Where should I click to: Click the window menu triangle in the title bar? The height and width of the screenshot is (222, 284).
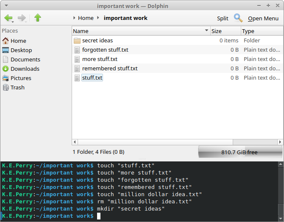click(x=6, y=6)
